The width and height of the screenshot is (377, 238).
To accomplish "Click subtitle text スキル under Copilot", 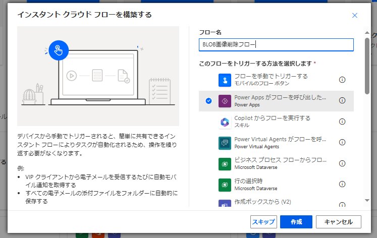I will [x=242, y=125].
